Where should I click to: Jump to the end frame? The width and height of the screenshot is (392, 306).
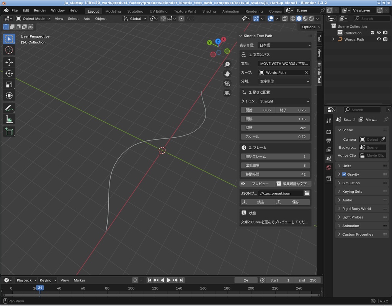[182, 280]
